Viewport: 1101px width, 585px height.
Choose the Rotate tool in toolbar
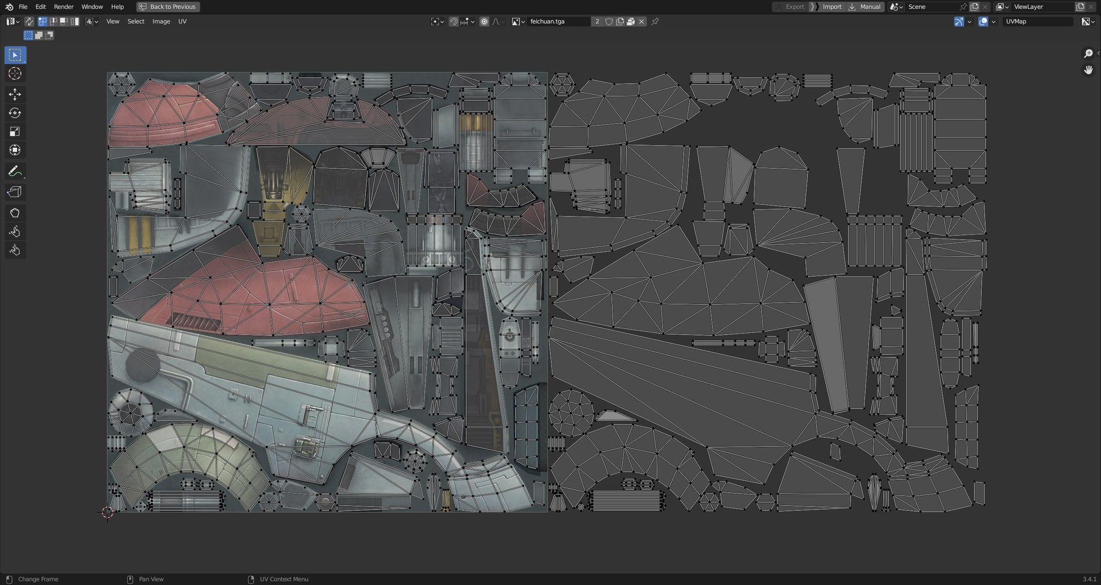15,113
